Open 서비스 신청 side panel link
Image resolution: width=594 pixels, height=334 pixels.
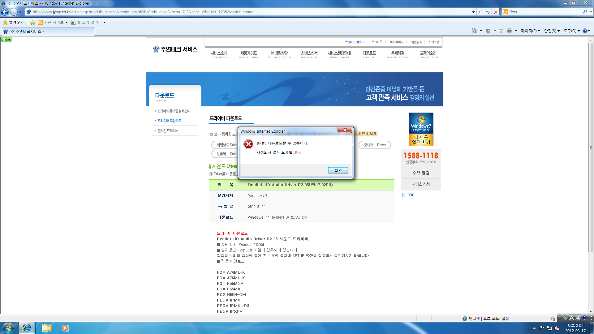click(421, 184)
